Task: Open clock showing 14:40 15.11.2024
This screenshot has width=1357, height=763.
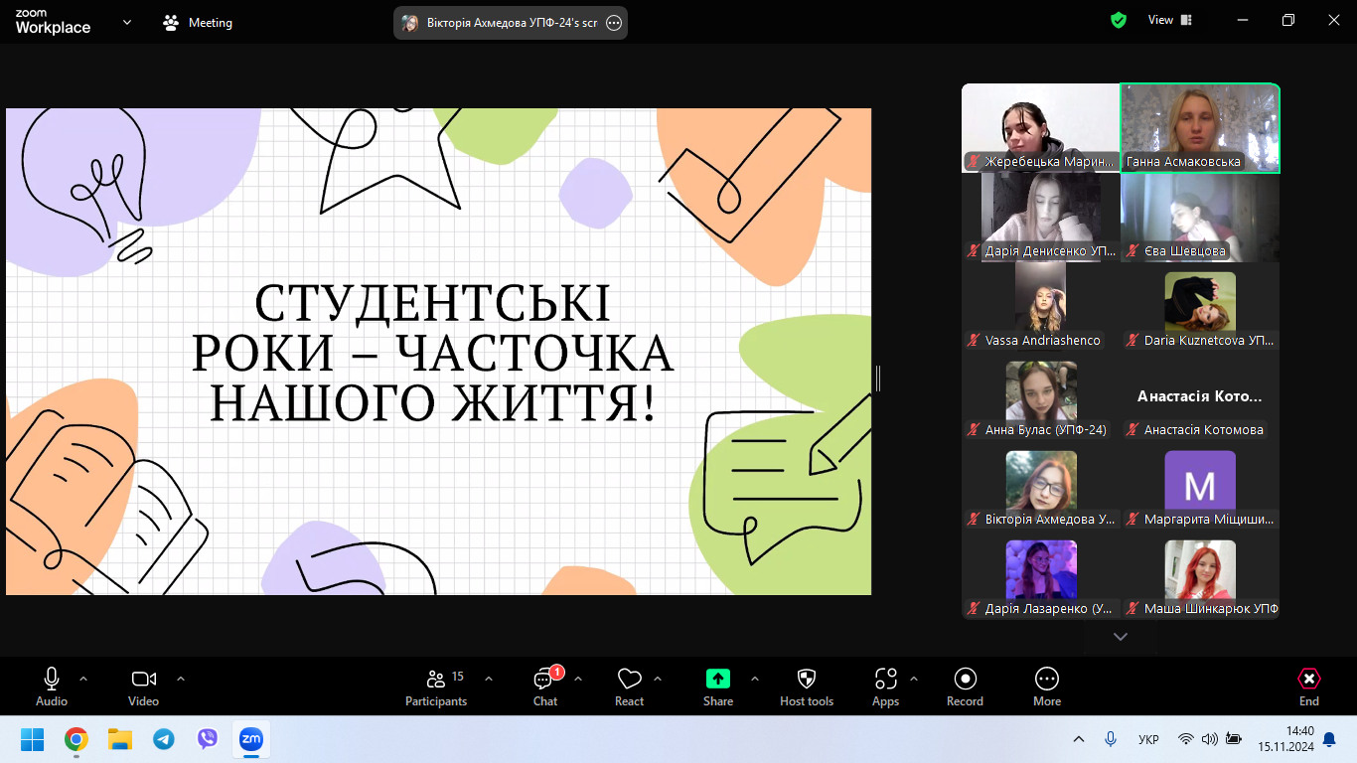Action: click(x=1285, y=739)
